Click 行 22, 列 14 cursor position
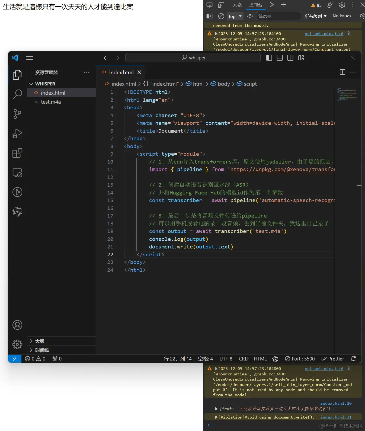The image size is (365, 431). tap(178, 359)
